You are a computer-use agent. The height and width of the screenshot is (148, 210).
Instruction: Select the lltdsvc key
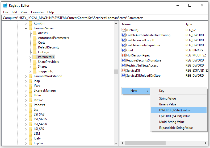click(x=38, y=100)
